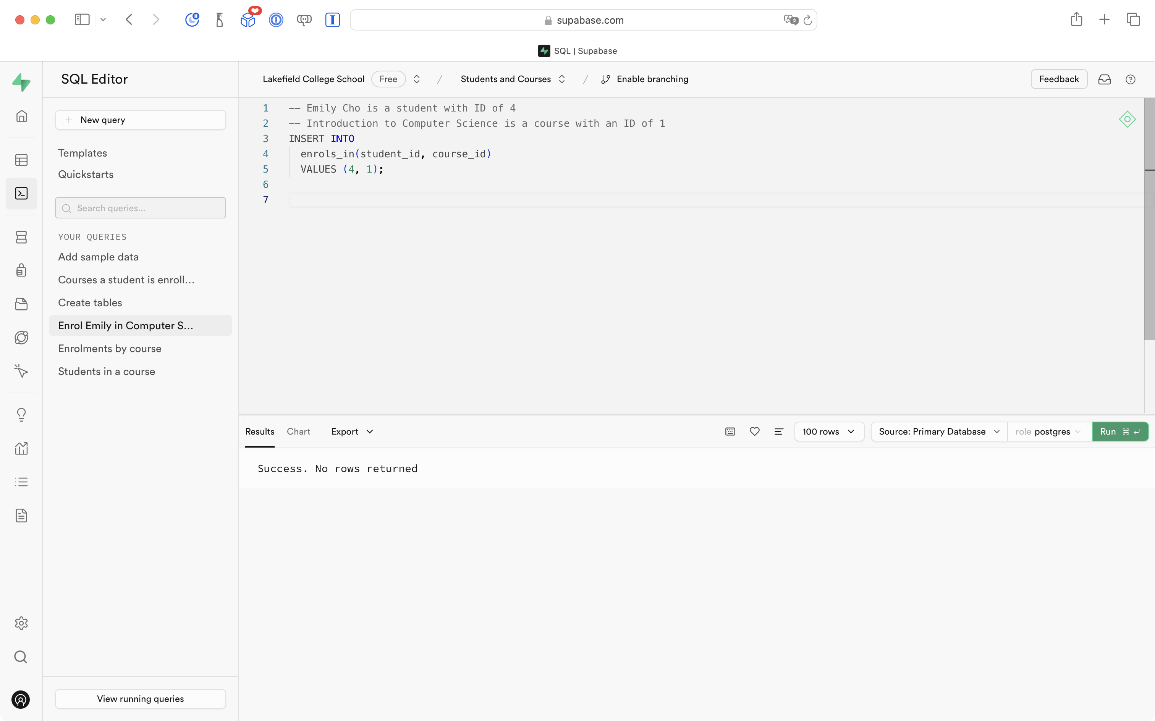Open the Export menu
Screen dimensions: 1155x721
(x=351, y=431)
